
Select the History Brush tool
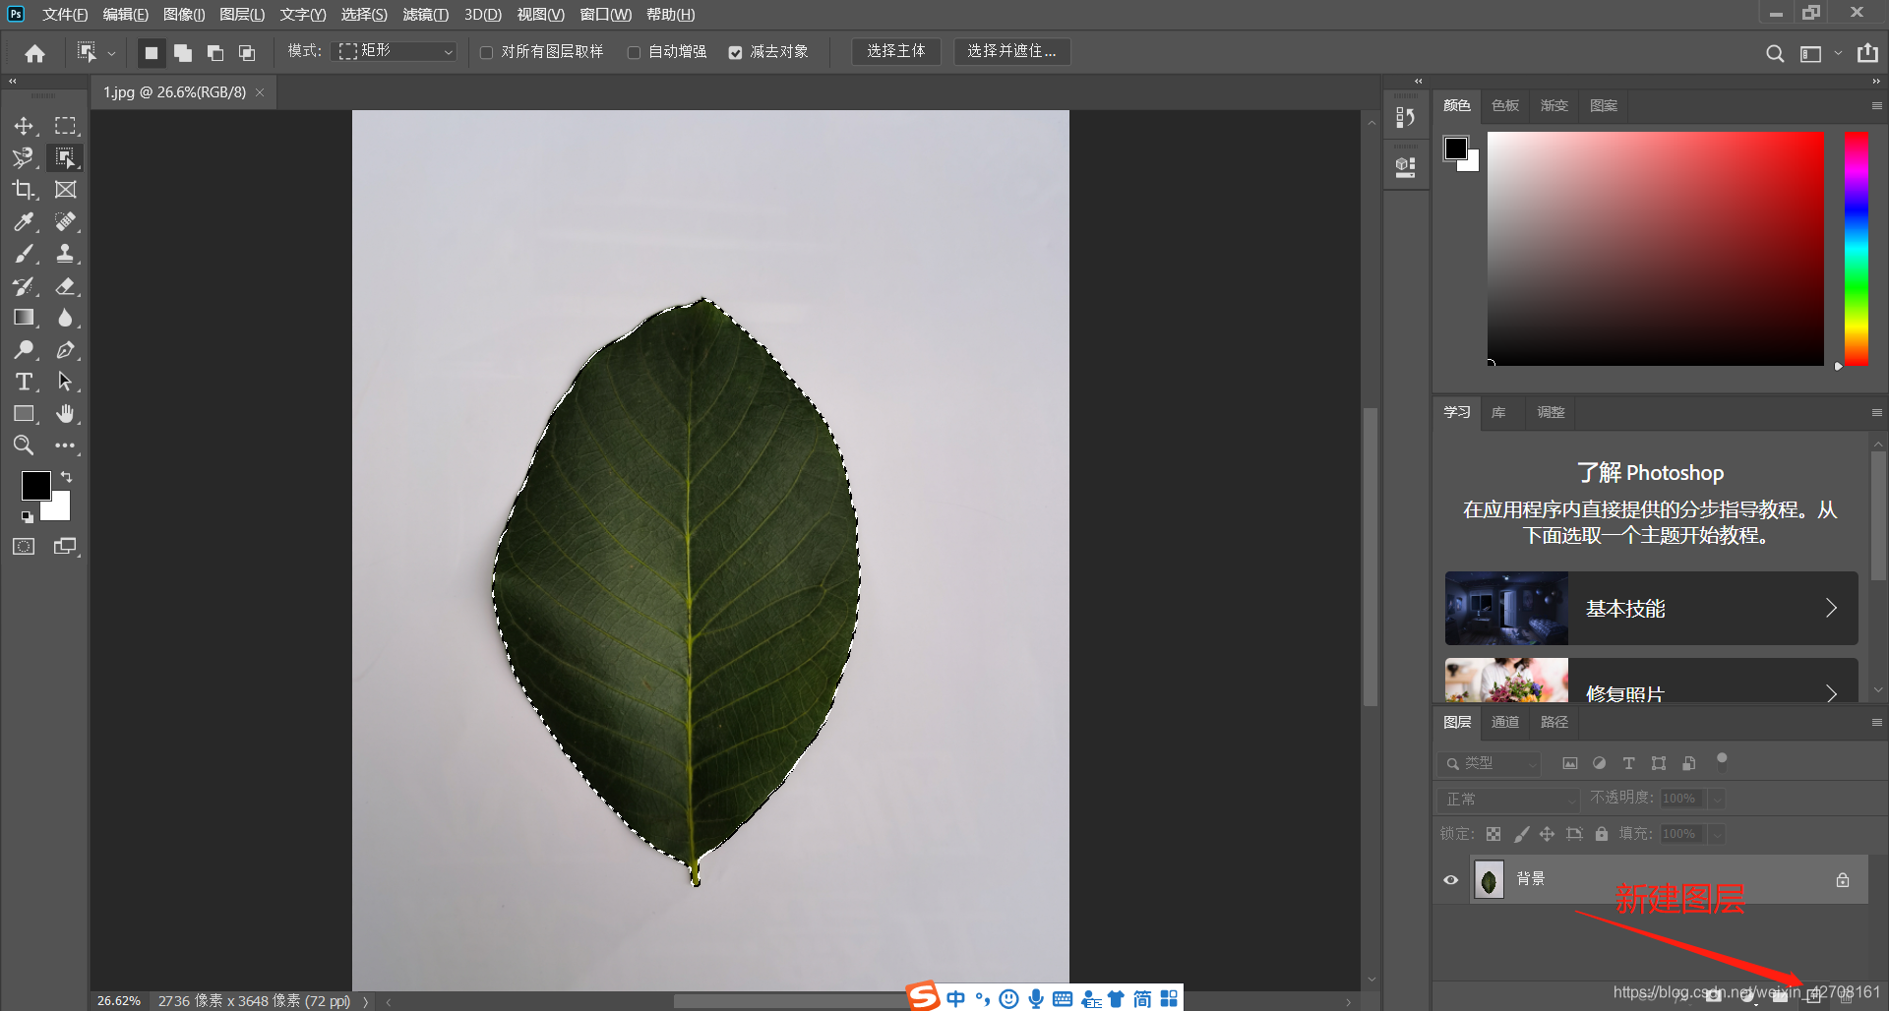24,286
